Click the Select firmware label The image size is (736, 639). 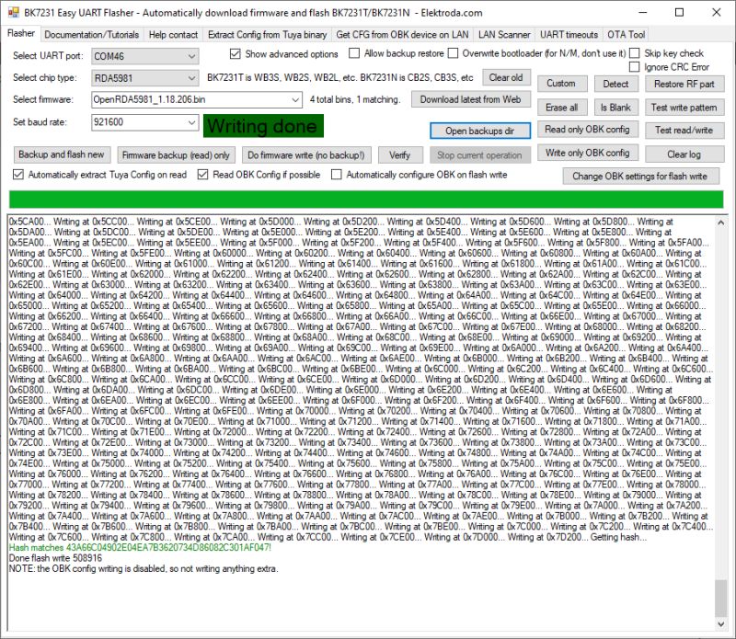[43, 99]
